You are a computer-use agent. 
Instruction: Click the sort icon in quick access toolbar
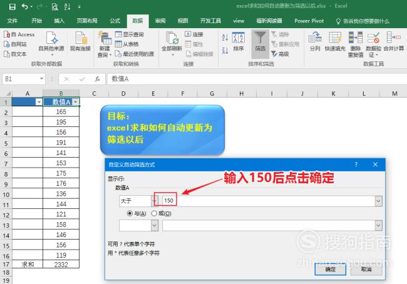(x=67, y=7)
